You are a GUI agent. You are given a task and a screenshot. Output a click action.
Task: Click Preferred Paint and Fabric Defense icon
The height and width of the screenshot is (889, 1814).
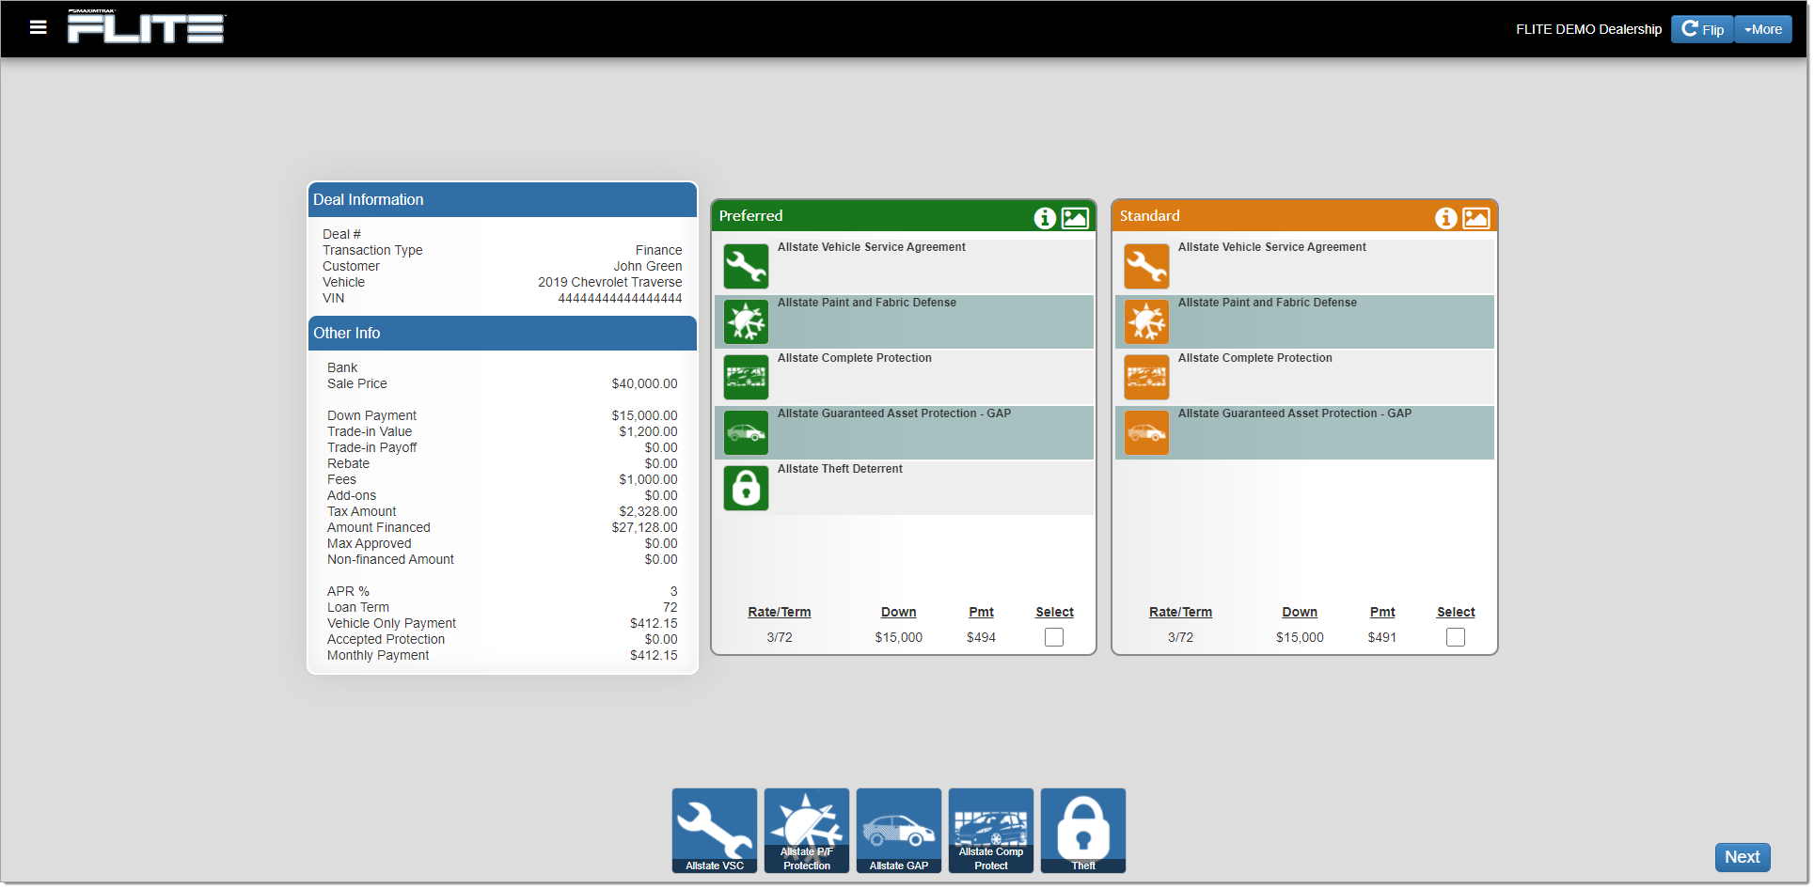(x=746, y=322)
